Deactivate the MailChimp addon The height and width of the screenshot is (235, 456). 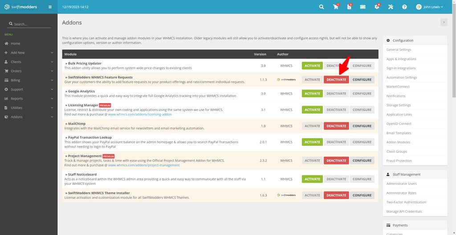(336, 126)
